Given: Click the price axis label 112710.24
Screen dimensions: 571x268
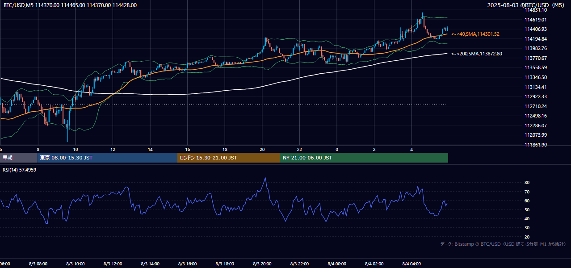Looking at the screenshot, I should [x=536, y=106].
